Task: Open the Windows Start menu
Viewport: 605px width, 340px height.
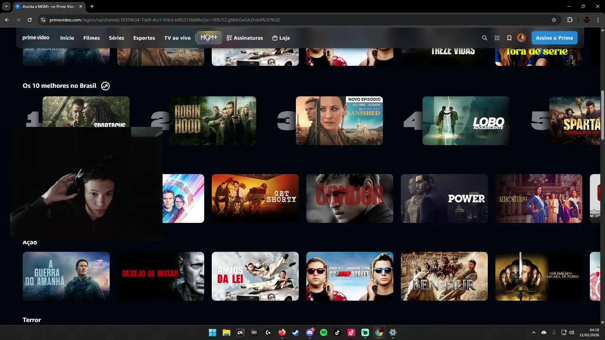Action: tap(213, 332)
